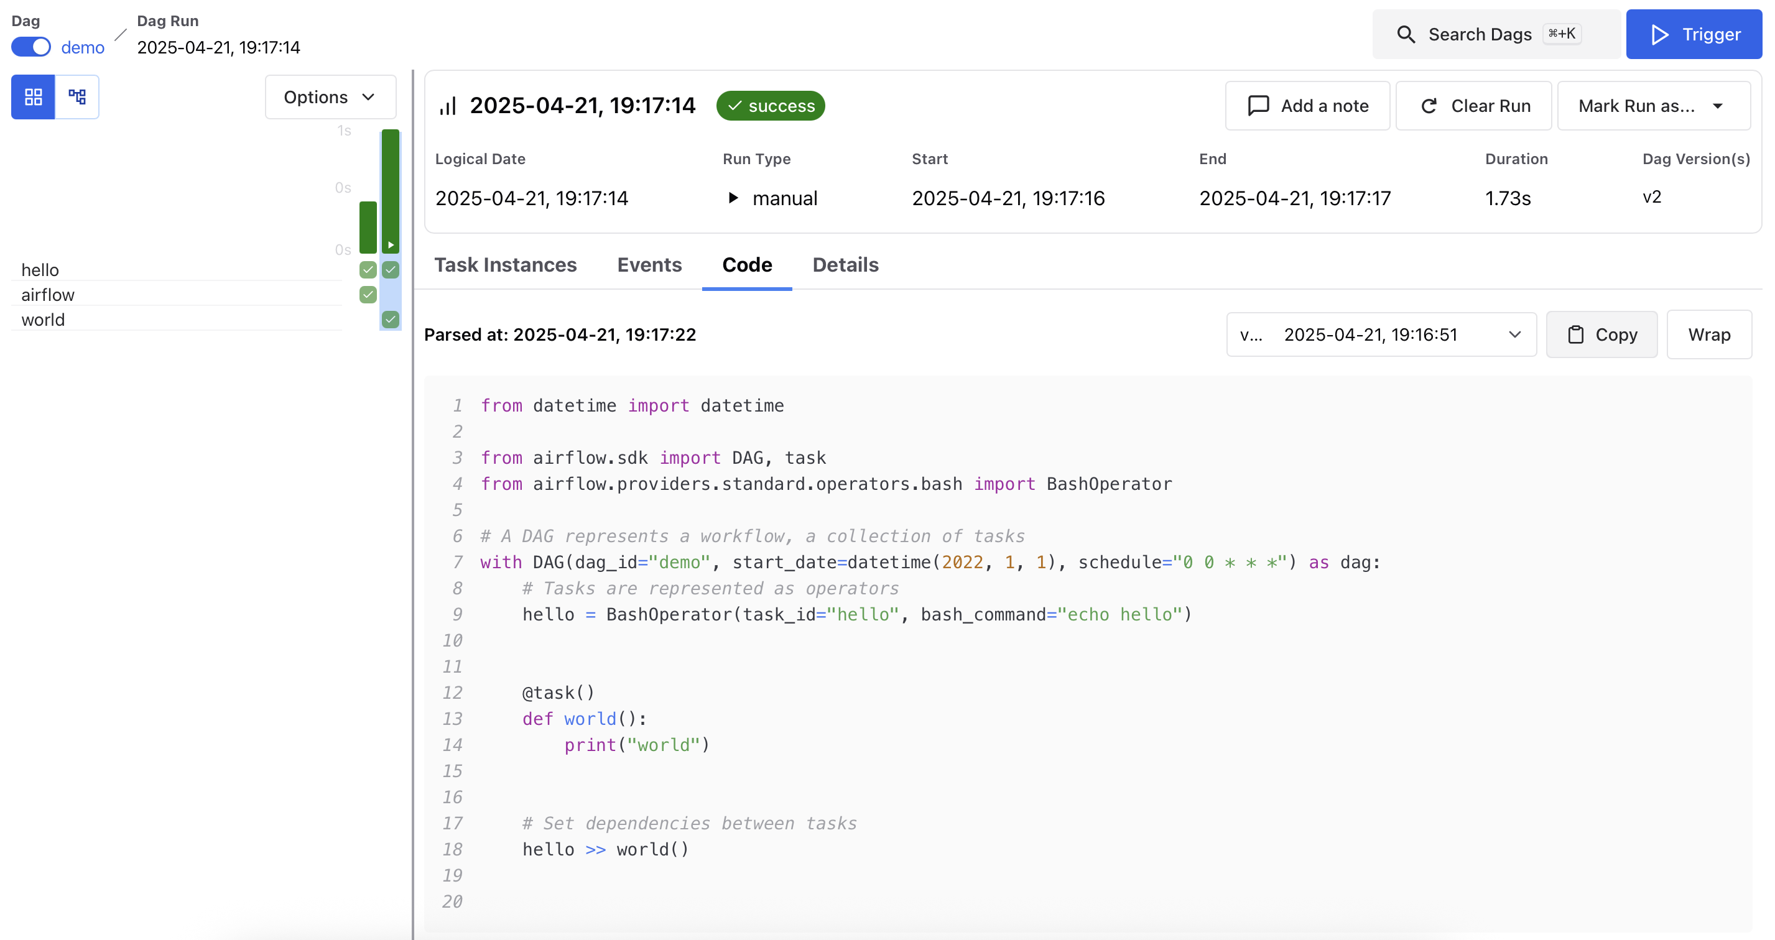The width and height of the screenshot is (1775, 940).
Task: Enable code wrapping with Wrap button
Action: 1709,334
